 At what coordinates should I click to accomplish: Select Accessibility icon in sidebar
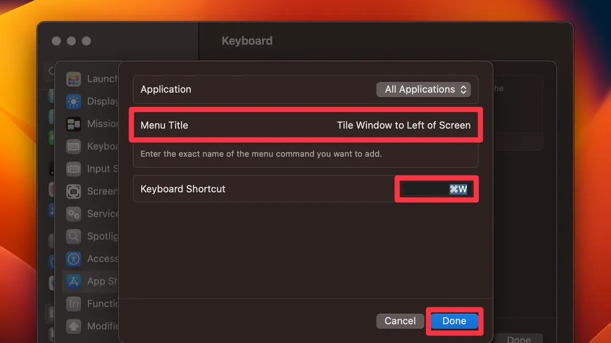(x=74, y=259)
